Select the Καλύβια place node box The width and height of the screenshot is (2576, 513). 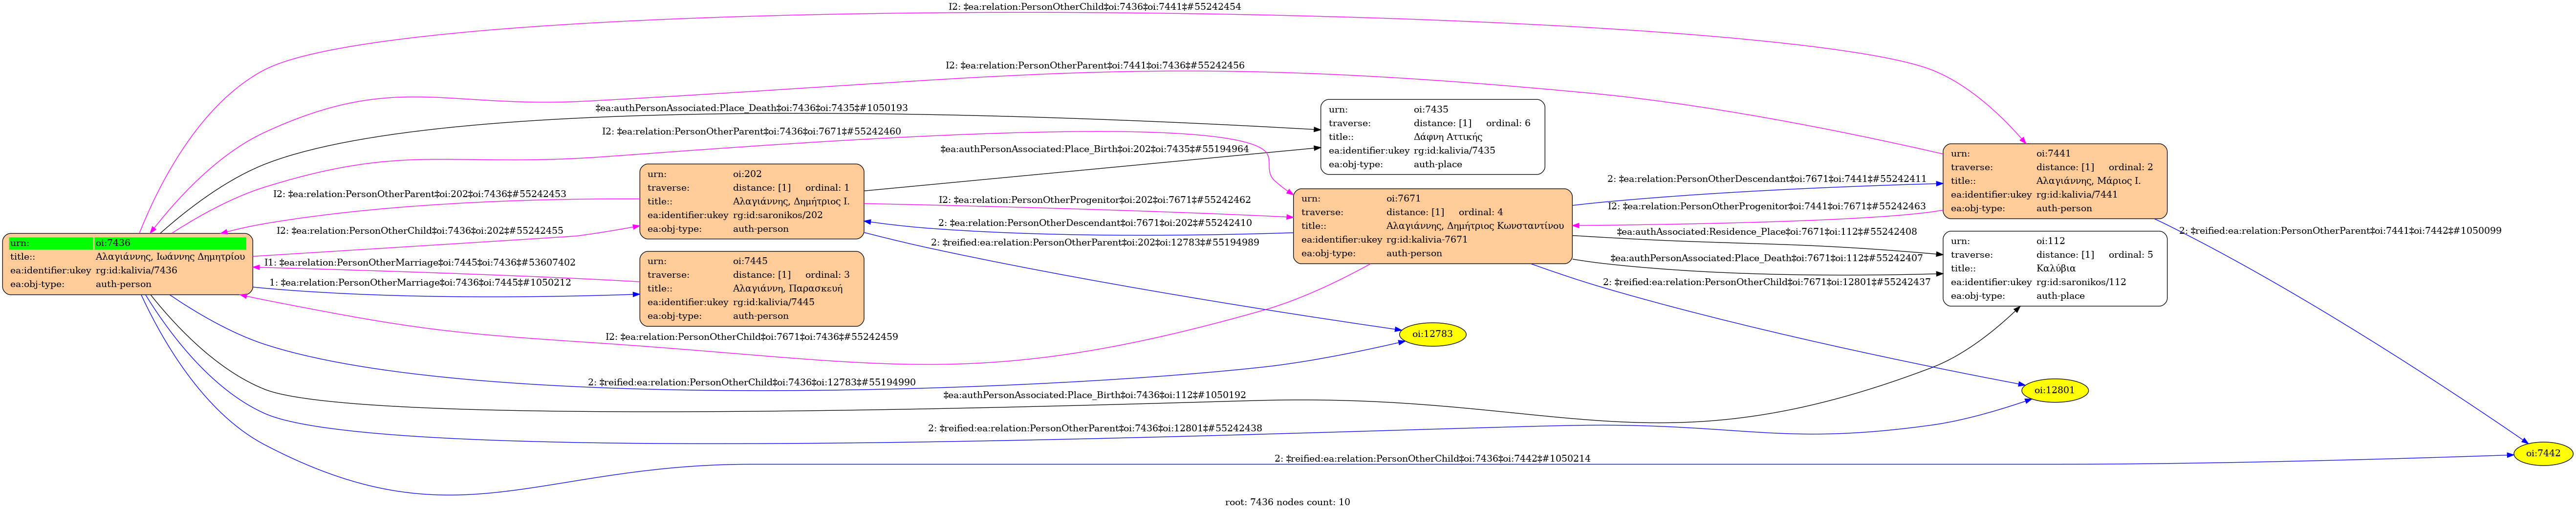2054,269
